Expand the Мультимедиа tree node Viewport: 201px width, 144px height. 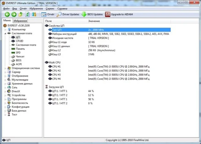point(5,80)
